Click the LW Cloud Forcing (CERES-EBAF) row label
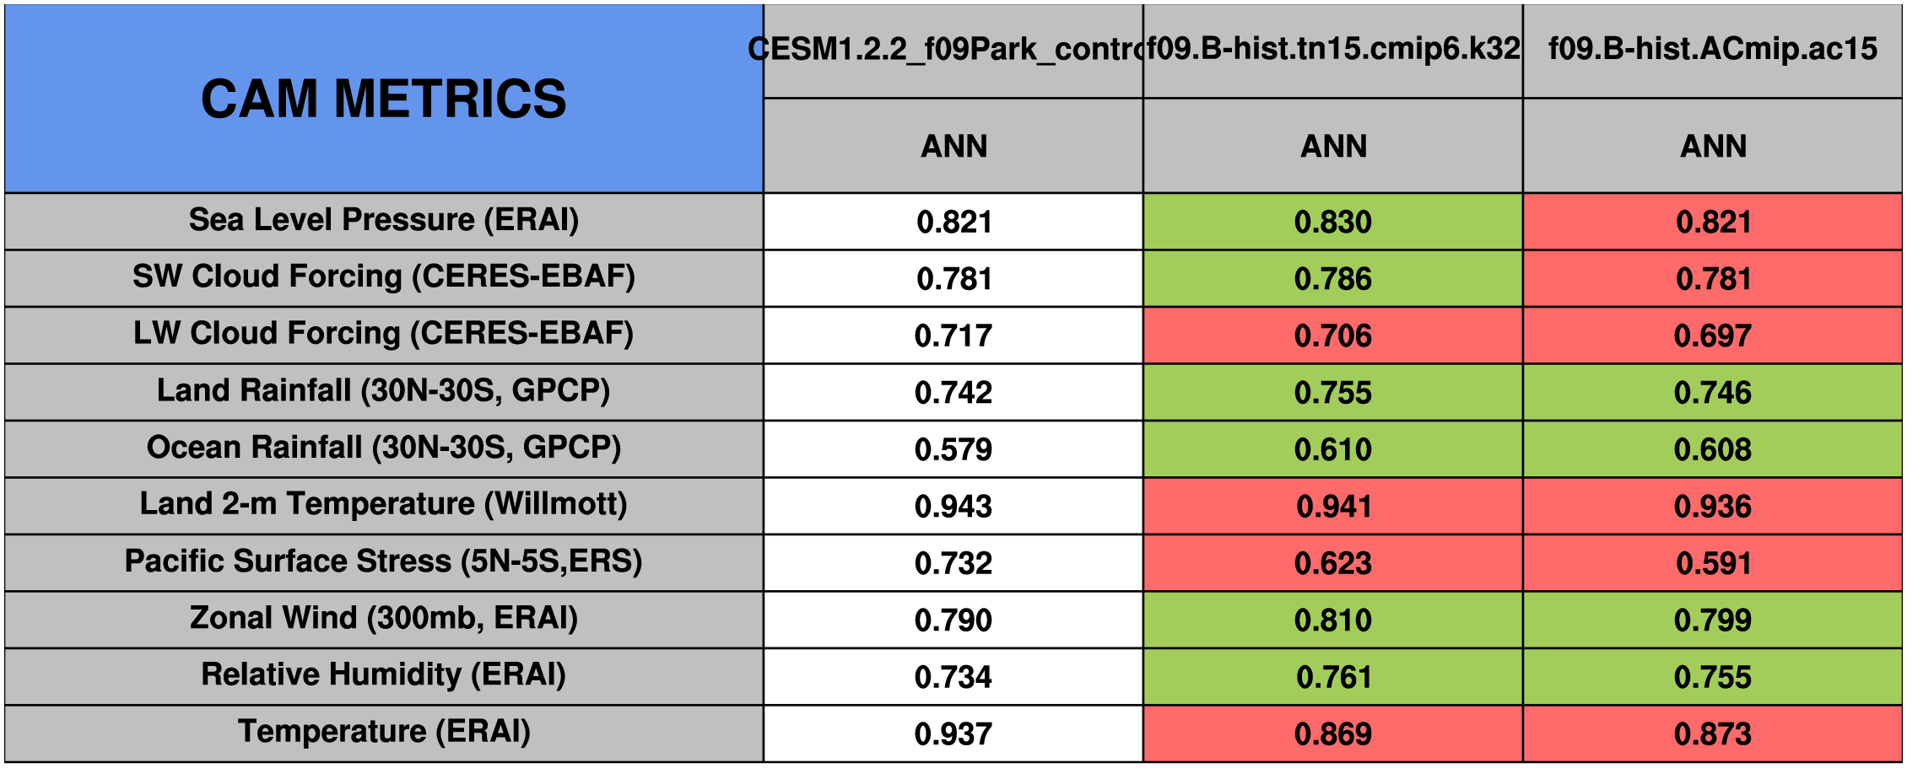This screenshot has height=768, width=1907. [x=384, y=334]
